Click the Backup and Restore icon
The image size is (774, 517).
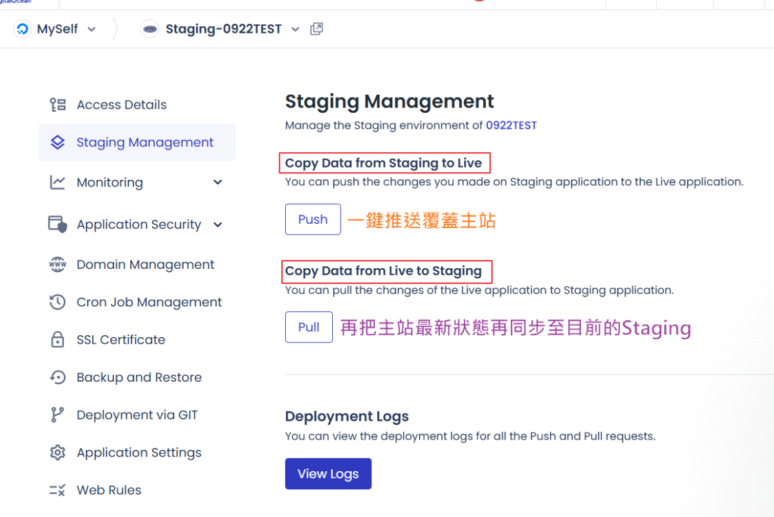pos(57,376)
